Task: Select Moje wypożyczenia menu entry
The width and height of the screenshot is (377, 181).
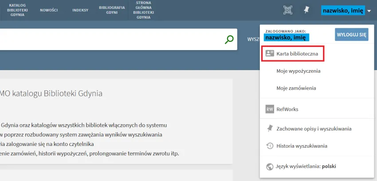Action: (298, 71)
